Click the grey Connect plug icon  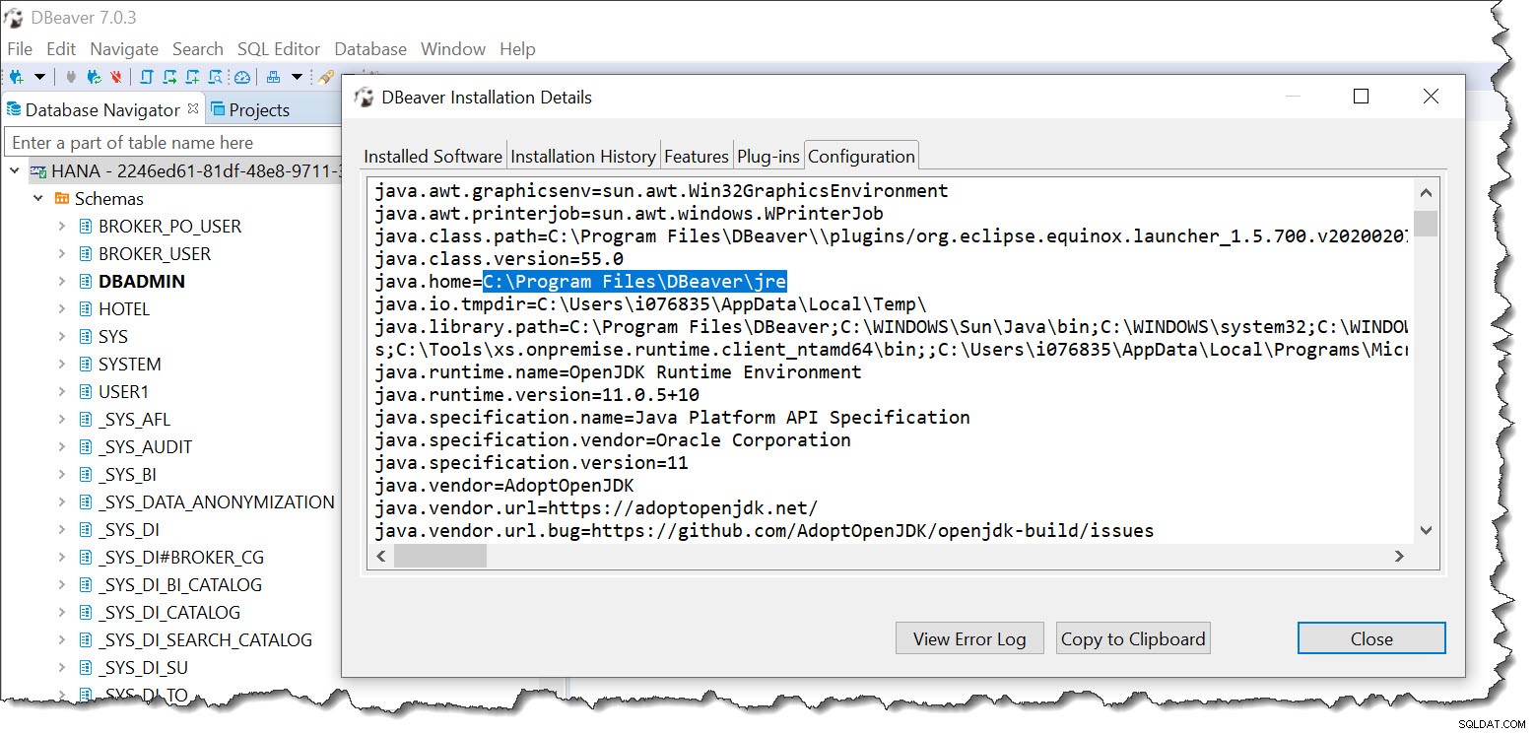click(x=71, y=77)
